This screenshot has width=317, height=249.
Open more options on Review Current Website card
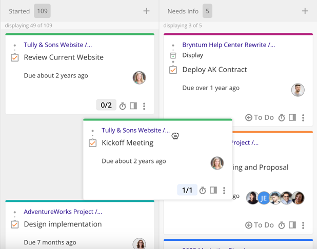pyautogui.click(x=144, y=106)
